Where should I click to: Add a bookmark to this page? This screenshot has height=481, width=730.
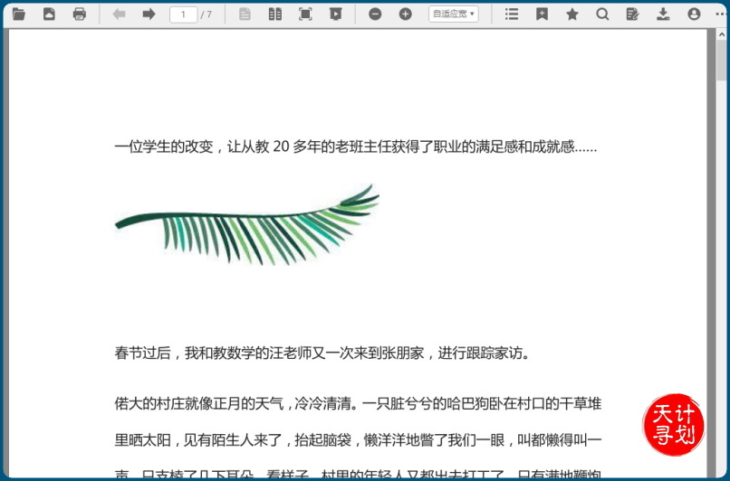(542, 14)
